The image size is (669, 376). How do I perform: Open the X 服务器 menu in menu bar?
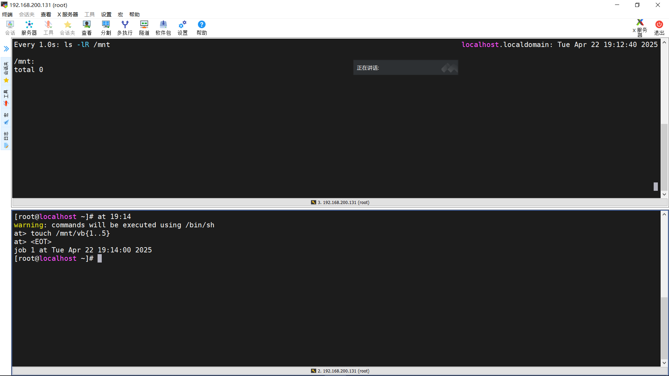[x=68, y=14]
